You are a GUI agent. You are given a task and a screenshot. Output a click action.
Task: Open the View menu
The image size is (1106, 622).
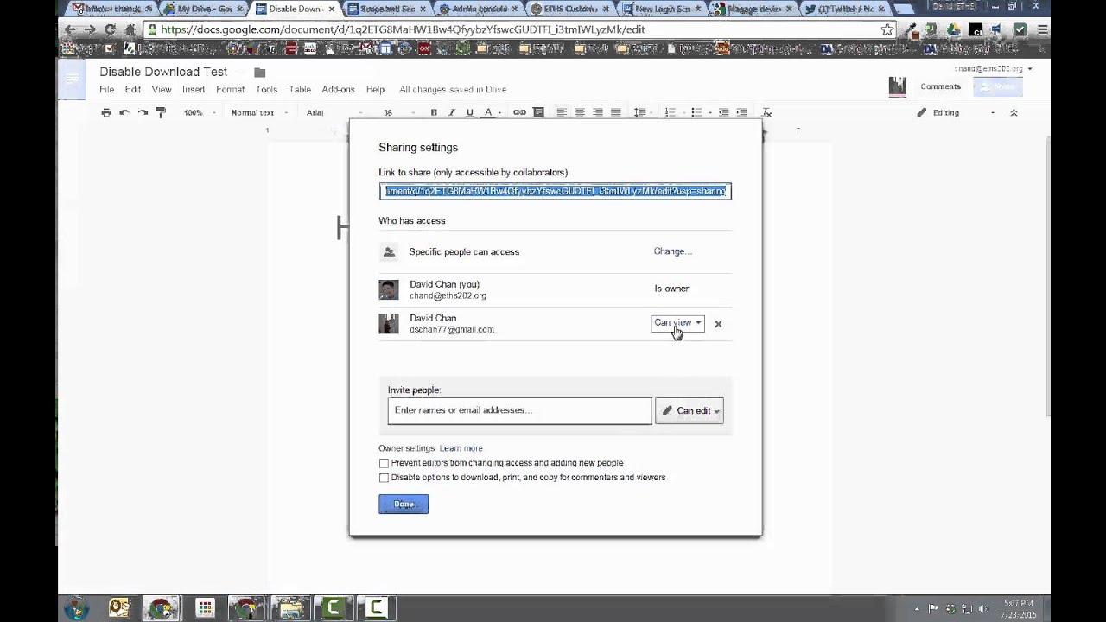(x=162, y=89)
